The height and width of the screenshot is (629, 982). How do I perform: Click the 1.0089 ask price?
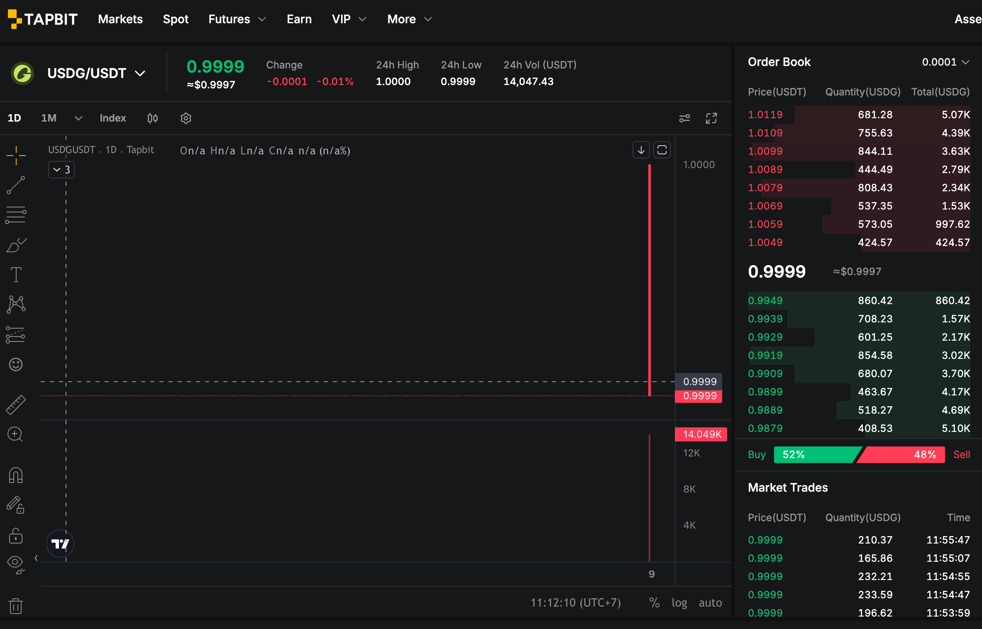pyautogui.click(x=765, y=170)
